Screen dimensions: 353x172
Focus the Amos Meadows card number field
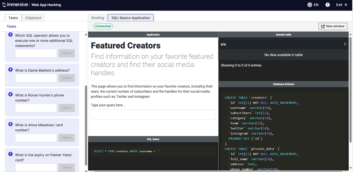tap(36, 138)
